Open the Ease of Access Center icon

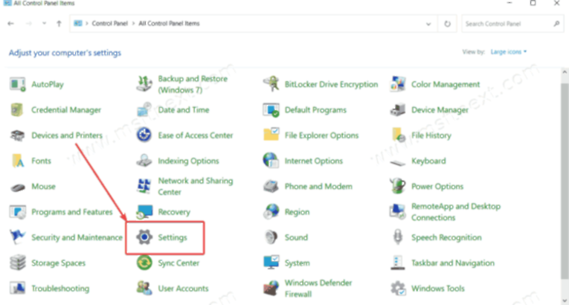tap(144, 135)
